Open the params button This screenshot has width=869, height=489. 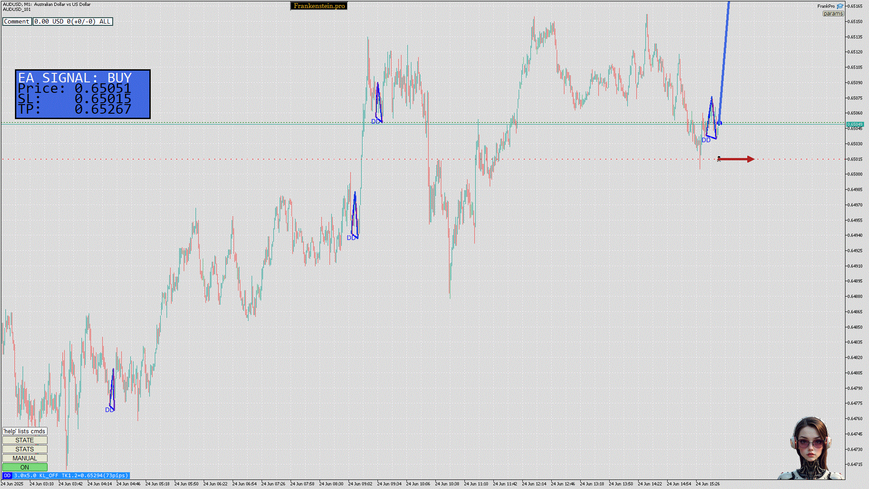pos(833,14)
